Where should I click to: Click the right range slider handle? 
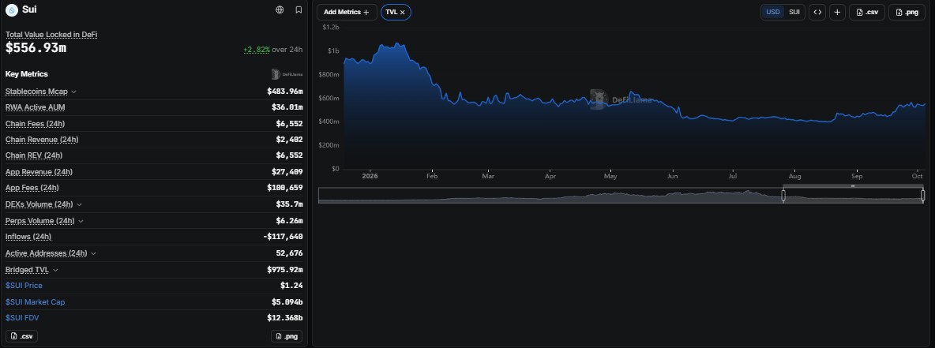922,196
